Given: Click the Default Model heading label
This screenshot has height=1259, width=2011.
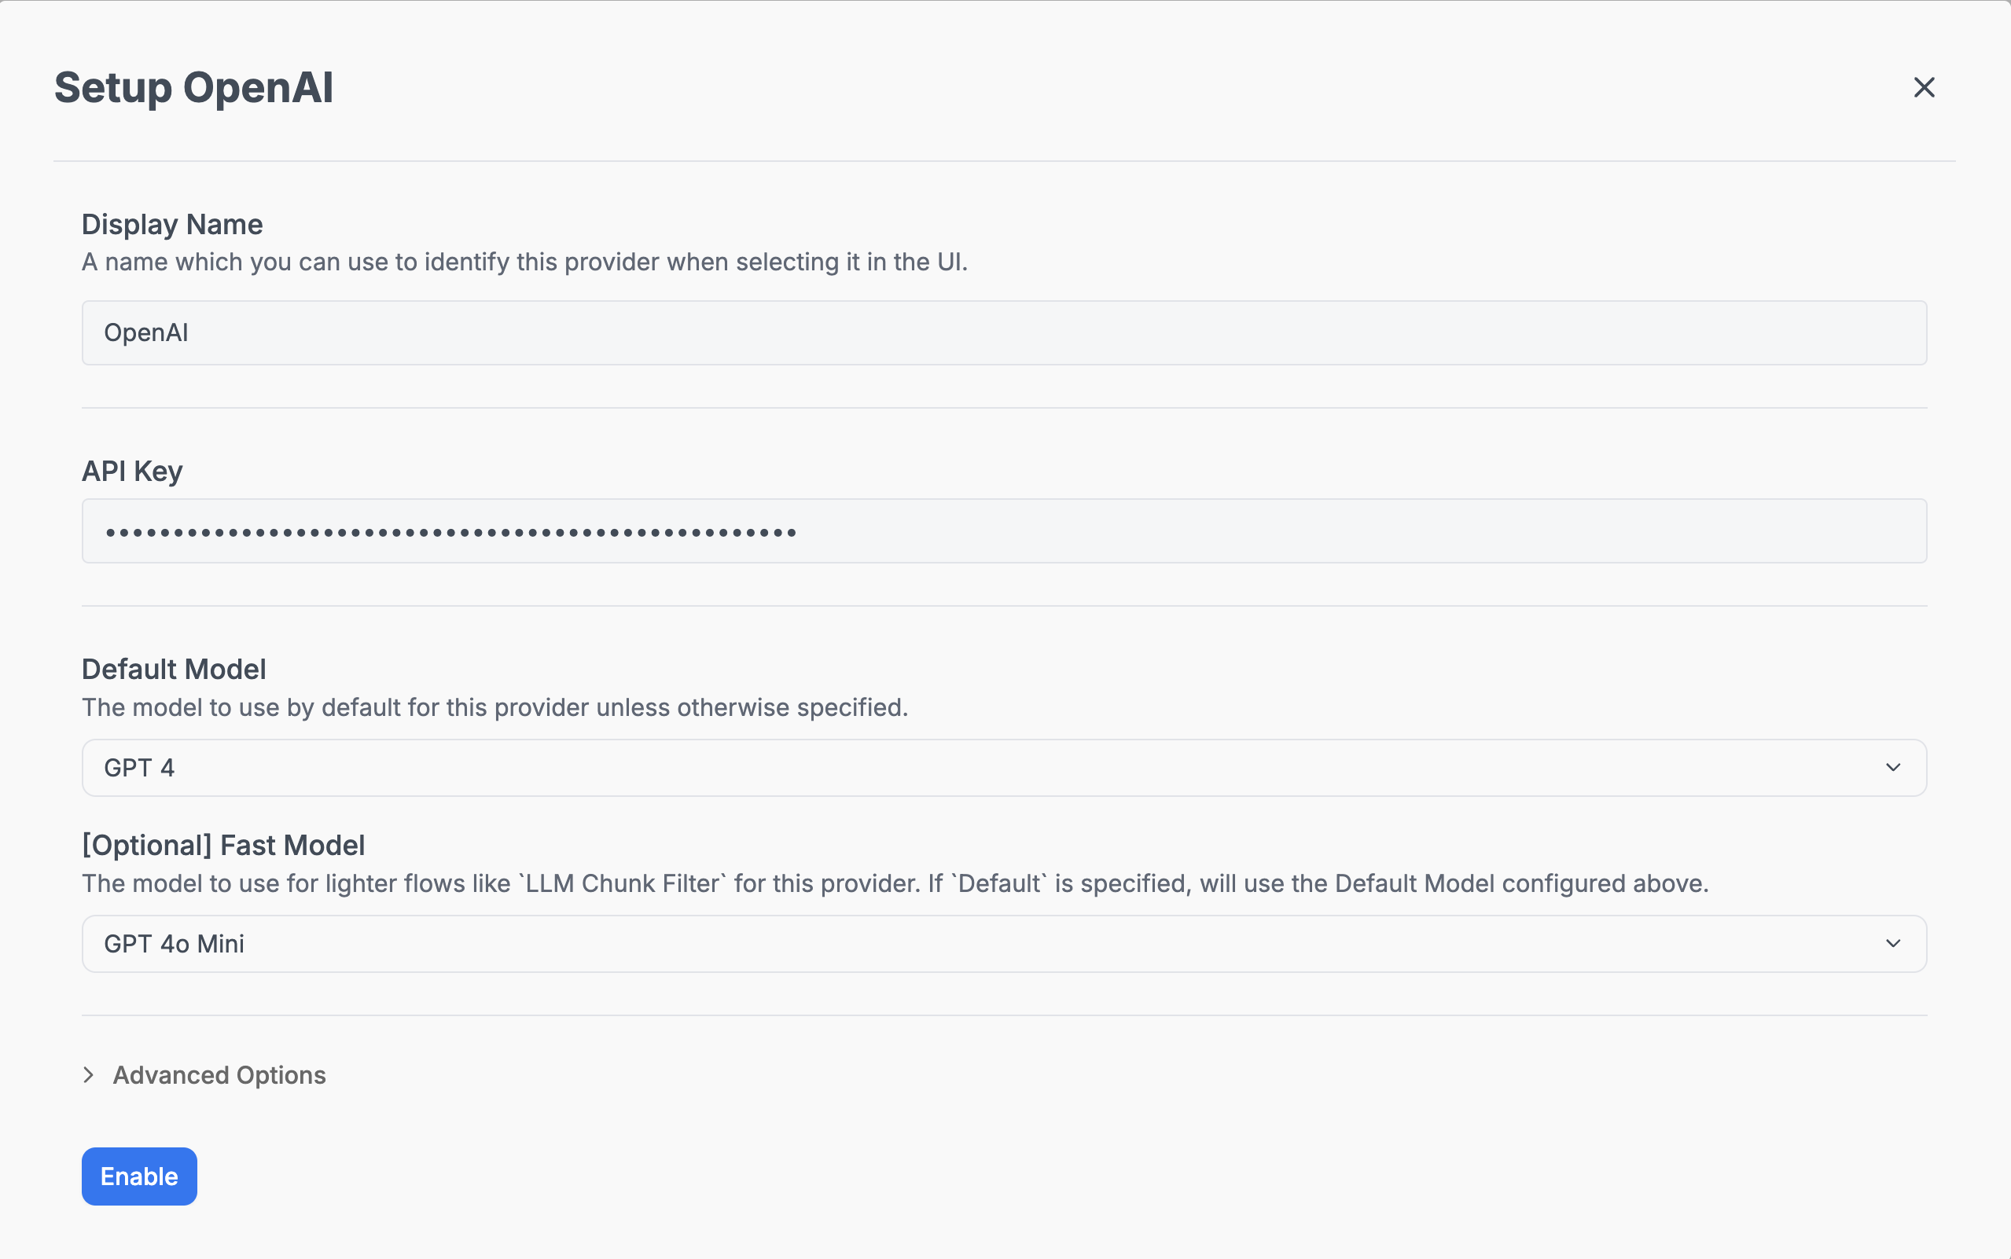Looking at the screenshot, I should 174,670.
